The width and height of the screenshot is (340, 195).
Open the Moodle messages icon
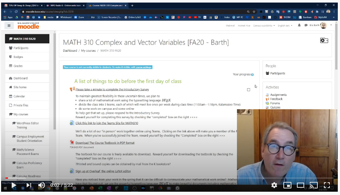(x=306, y=25)
